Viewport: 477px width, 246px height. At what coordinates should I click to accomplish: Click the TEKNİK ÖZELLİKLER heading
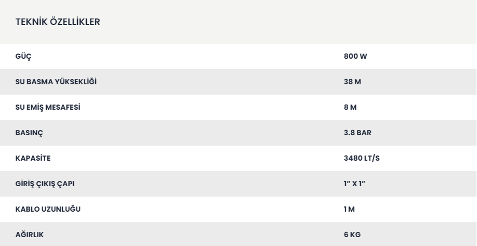(58, 22)
